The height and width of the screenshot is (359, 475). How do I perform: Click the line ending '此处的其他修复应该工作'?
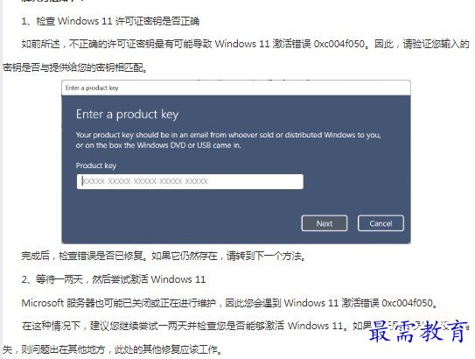coord(112,349)
